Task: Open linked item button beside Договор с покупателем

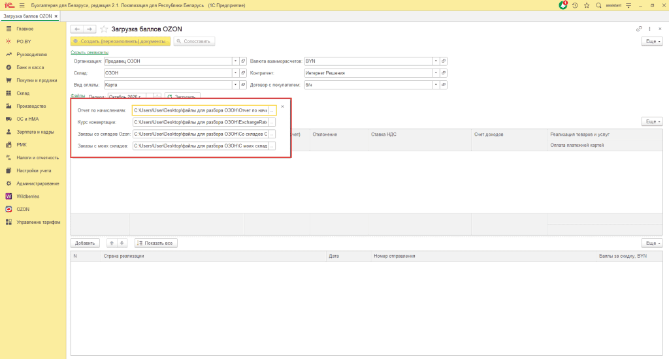Action: click(444, 85)
